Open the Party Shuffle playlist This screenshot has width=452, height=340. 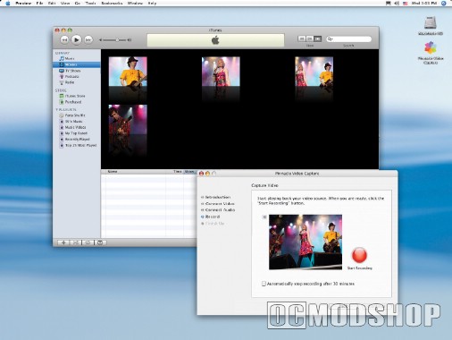pyautogui.click(x=76, y=115)
